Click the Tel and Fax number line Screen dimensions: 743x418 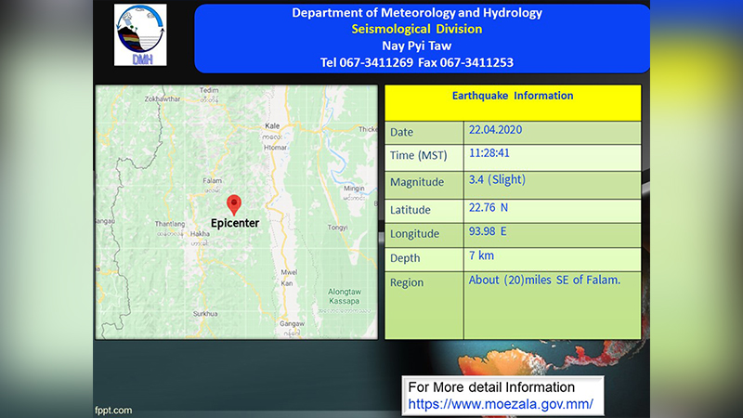coord(417,62)
